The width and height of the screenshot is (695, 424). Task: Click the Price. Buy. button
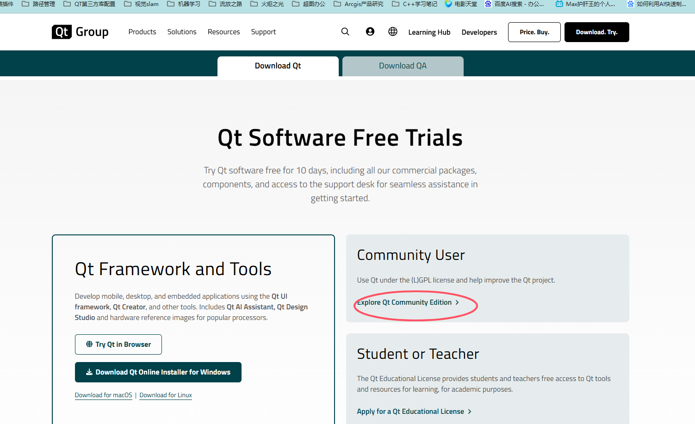(x=534, y=32)
